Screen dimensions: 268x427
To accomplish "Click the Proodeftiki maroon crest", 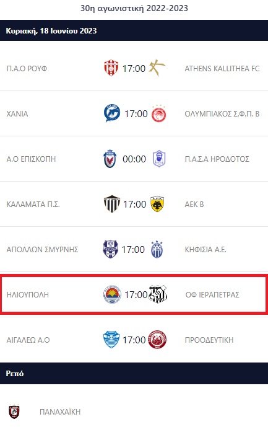I will pos(157,340).
